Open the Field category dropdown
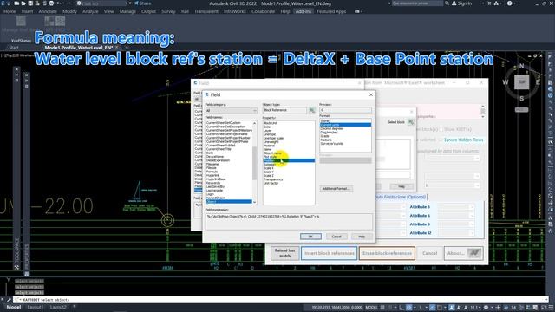 click(x=232, y=111)
